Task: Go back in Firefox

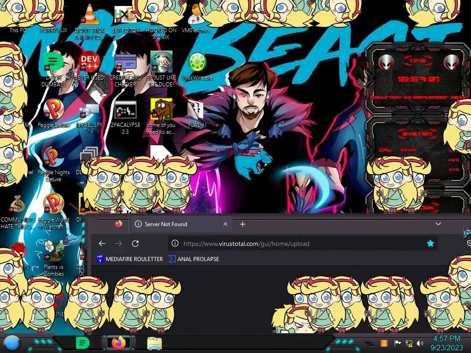Action: [102, 244]
